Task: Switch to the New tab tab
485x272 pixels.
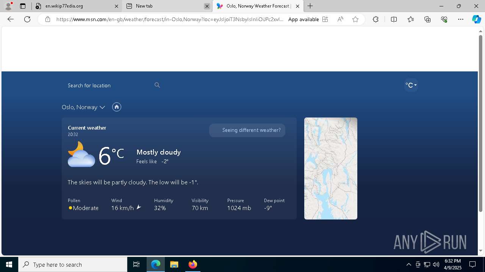Action: [x=167, y=6]
